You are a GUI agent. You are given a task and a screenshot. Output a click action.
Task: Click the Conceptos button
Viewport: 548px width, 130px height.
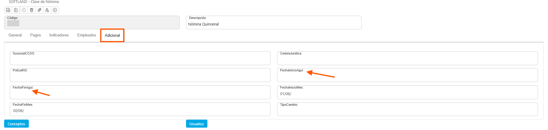coord(16,124)
